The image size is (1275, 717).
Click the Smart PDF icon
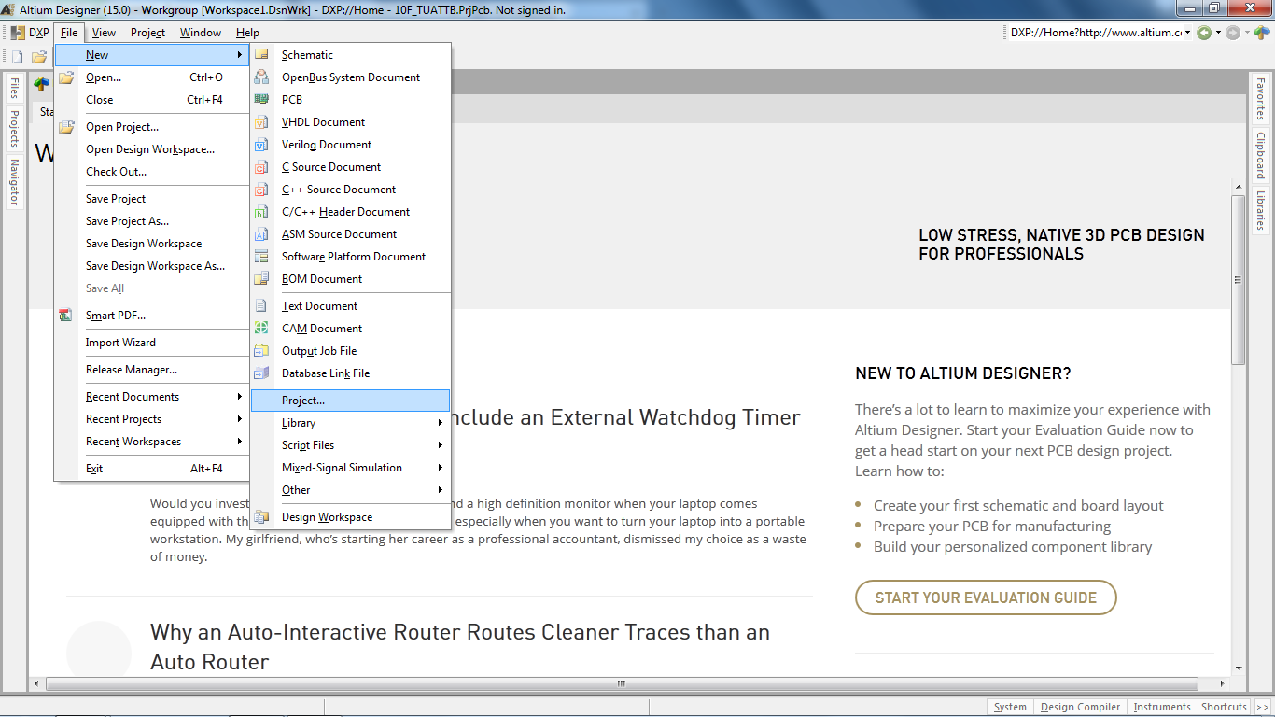coord(66,316)
